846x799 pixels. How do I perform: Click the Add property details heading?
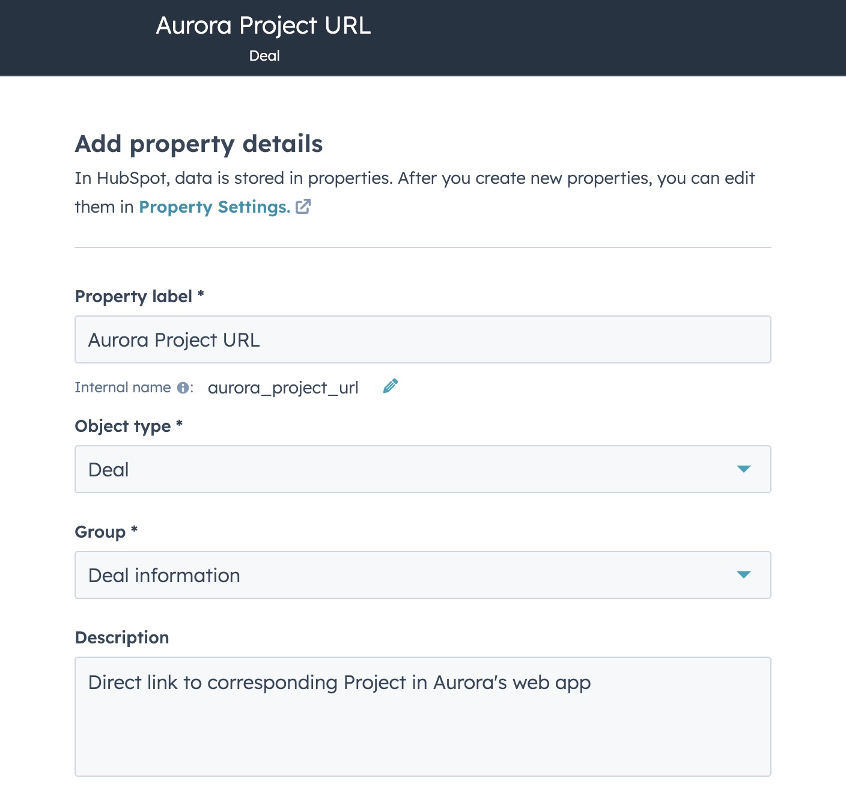[199, 144]
